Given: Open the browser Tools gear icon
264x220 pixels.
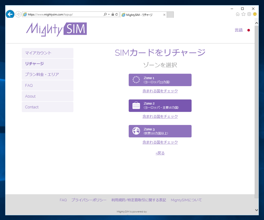Looking at the screenshot, I should (x=249, y=14).
